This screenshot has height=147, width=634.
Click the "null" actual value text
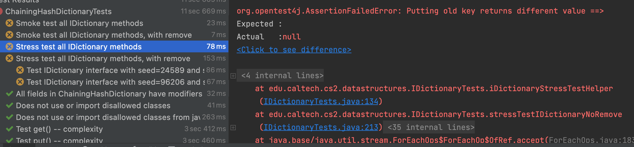pos(291,37)
